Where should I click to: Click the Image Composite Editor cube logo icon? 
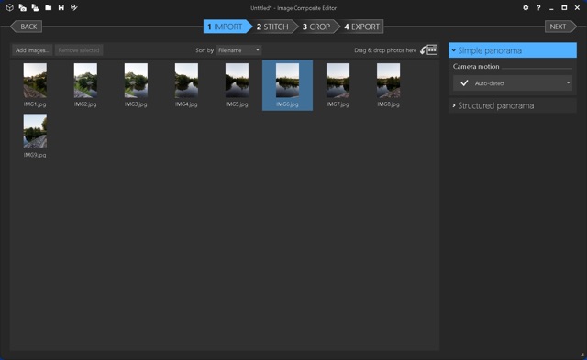click(x=10, y=7)
